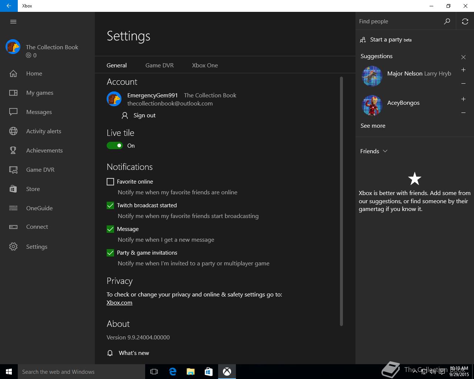Click the EmergencyGem991 gamertag

[x=153, y=95]
